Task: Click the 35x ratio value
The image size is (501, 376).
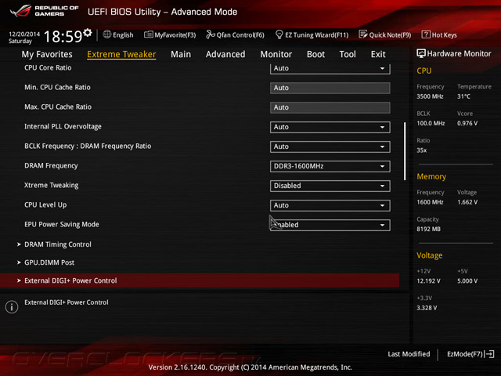Action: (x=421, y=150)
